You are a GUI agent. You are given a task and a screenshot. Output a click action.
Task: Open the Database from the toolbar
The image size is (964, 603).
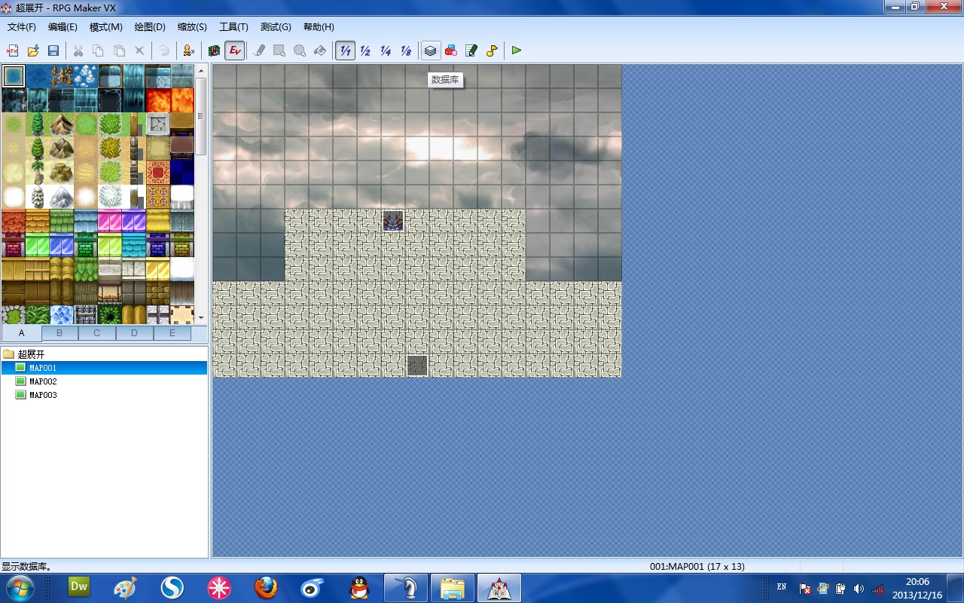pos(430,51)
